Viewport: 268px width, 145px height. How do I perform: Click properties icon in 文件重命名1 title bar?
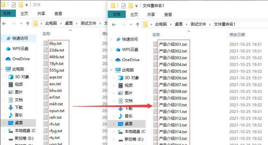tap(123, 6)
